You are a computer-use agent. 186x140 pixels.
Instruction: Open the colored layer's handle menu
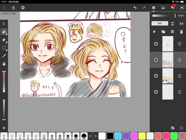180,76
